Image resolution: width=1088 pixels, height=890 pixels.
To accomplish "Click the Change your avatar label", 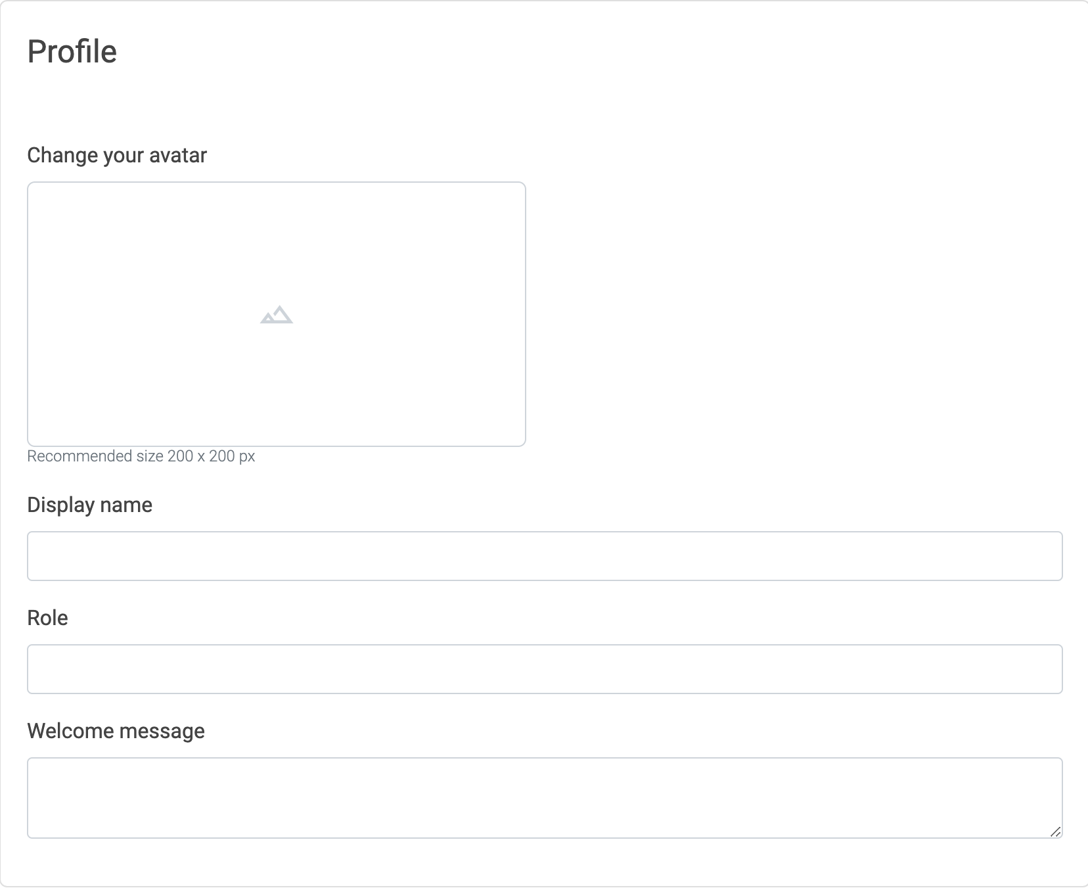I will click(116, 155).
